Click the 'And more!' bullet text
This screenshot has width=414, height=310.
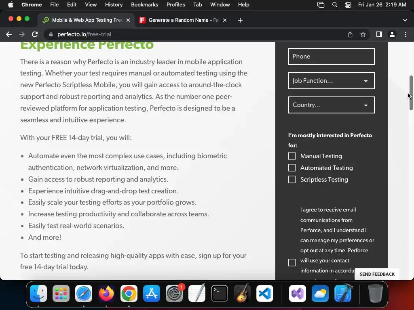44,237
